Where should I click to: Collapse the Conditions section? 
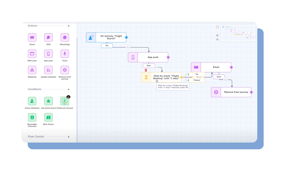click(69, 89)
